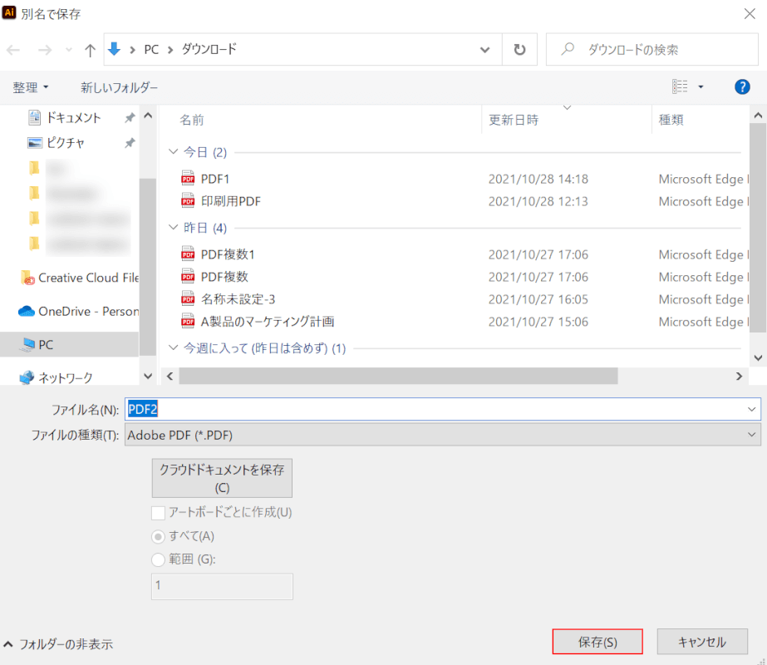Collapse the 今日 (2) group
Viewport: 767px width, 665px height.
pyautogui.click(x=173, y=151)
